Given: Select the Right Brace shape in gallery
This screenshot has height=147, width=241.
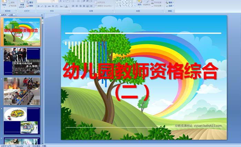Looking at the screenshot, I should (x=132, y=6).
